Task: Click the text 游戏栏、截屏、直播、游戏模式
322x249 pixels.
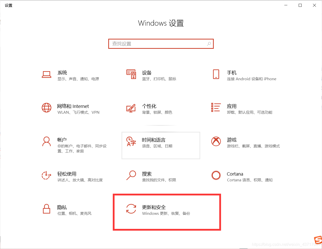Action: pos(253,146)
